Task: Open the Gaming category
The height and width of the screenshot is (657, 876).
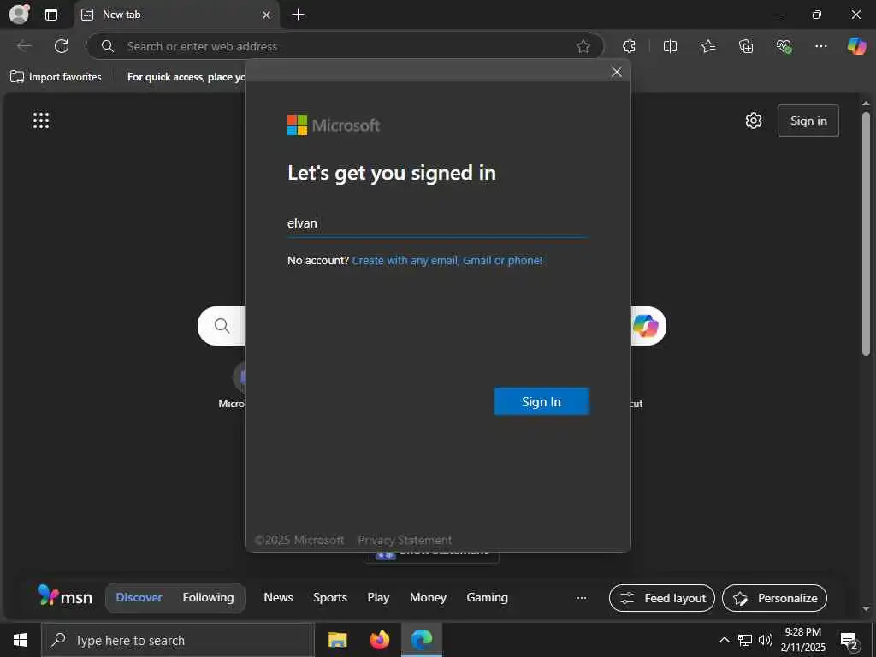Action: (487, 597)
